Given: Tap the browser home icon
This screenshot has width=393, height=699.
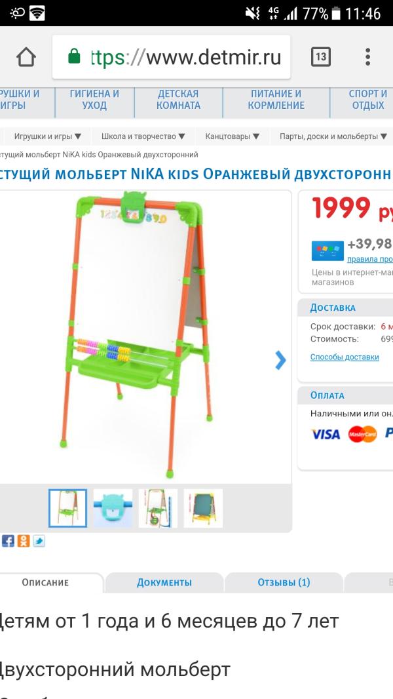Looking at the screenshot, I should point(26,57).
